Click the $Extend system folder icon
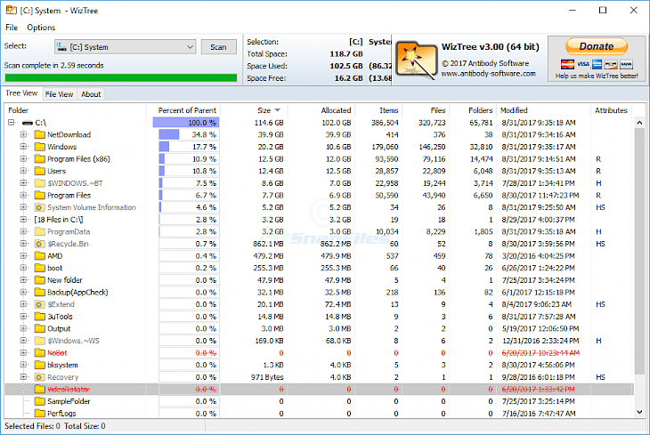Viewport: 650px width, 435px height. 40,304
